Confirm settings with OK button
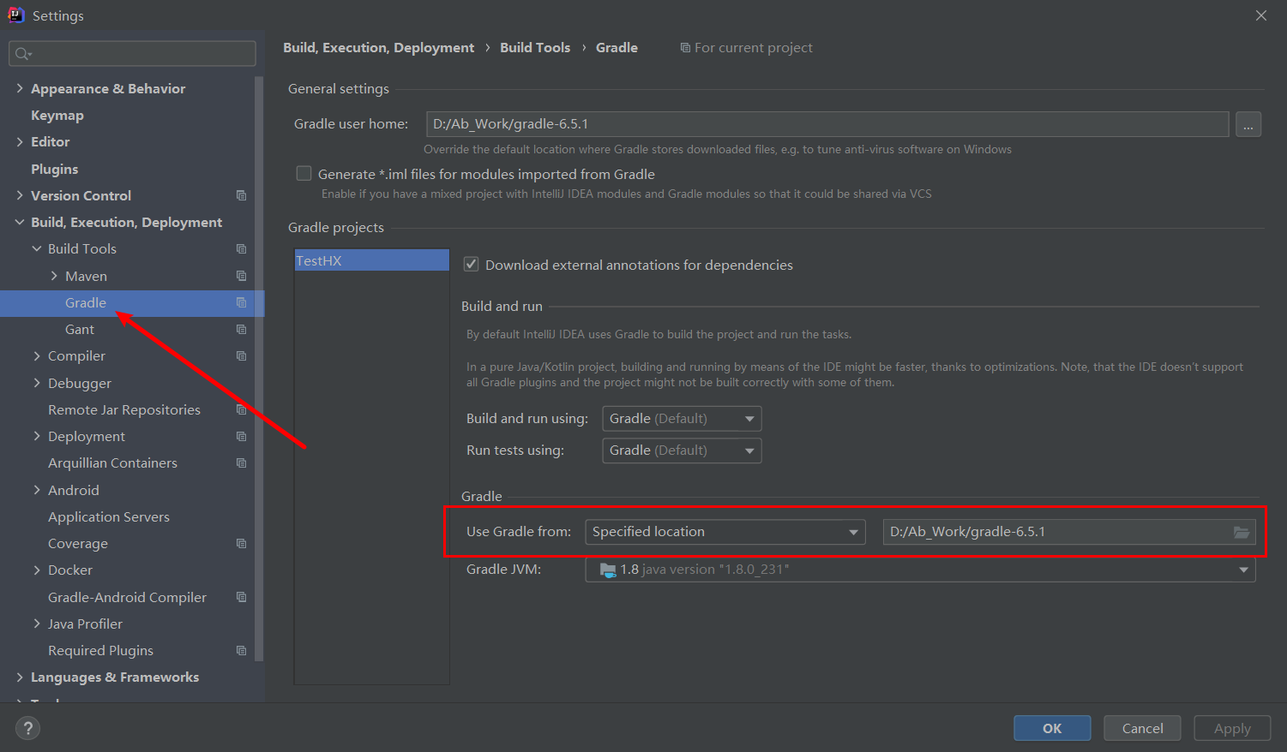This screenshot has width=1287, height=752. (1052, 728)
